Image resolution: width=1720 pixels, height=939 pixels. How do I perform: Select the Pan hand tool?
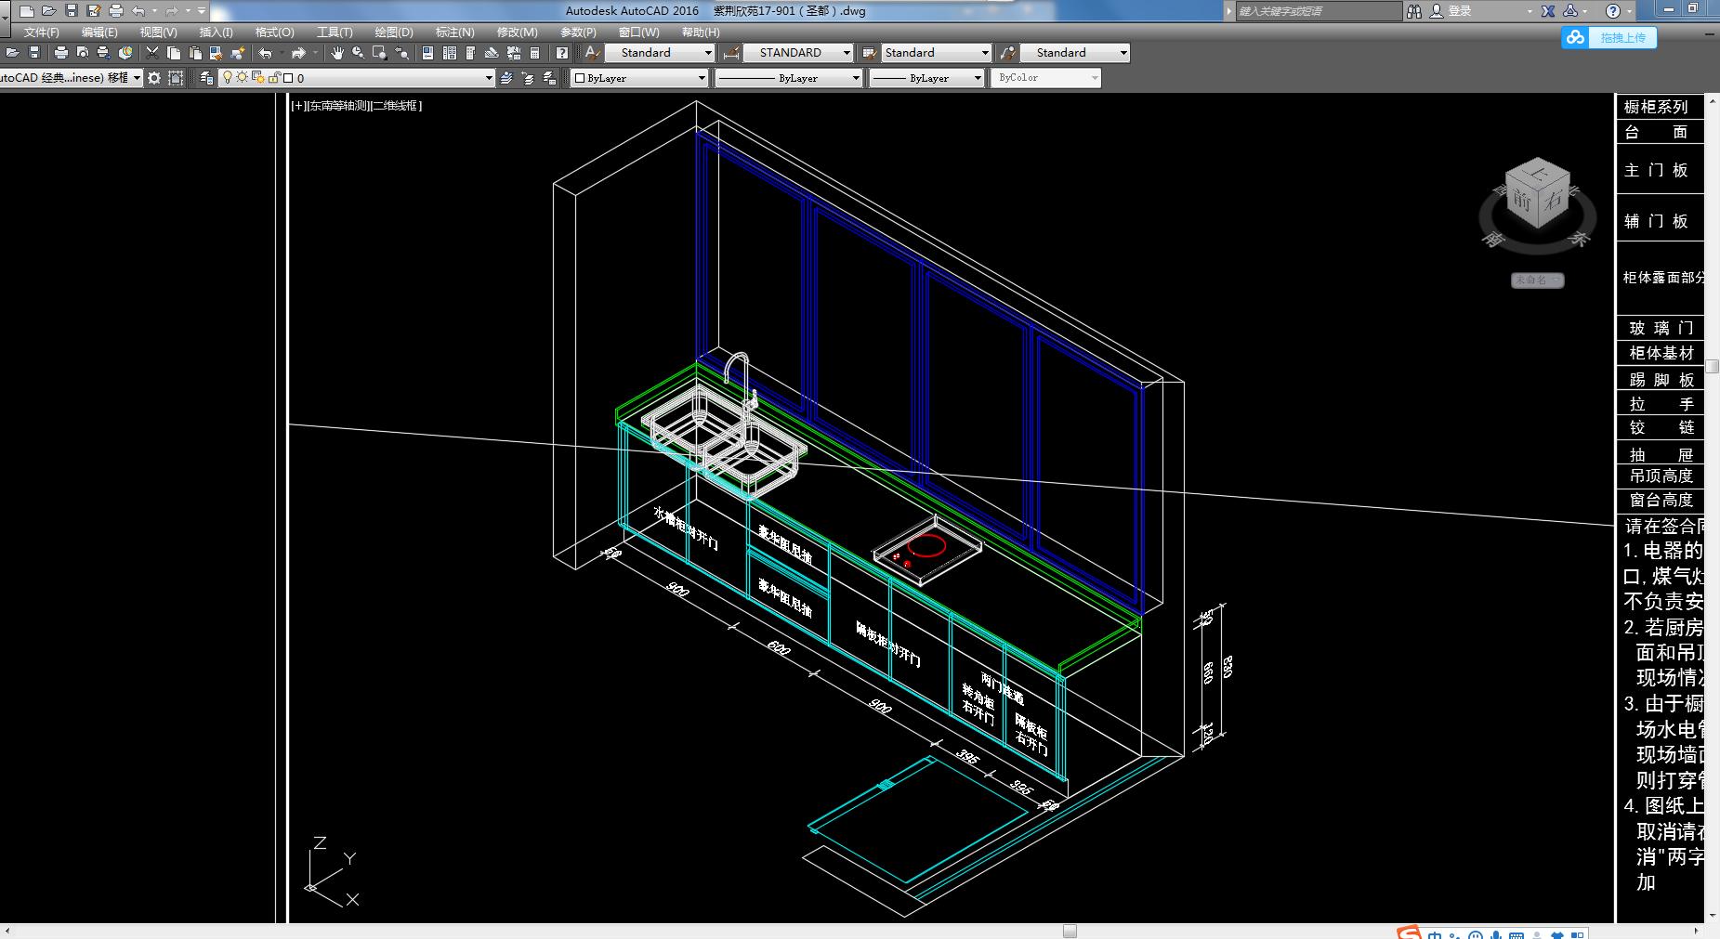pyautogui.click(x=336, y=53)
